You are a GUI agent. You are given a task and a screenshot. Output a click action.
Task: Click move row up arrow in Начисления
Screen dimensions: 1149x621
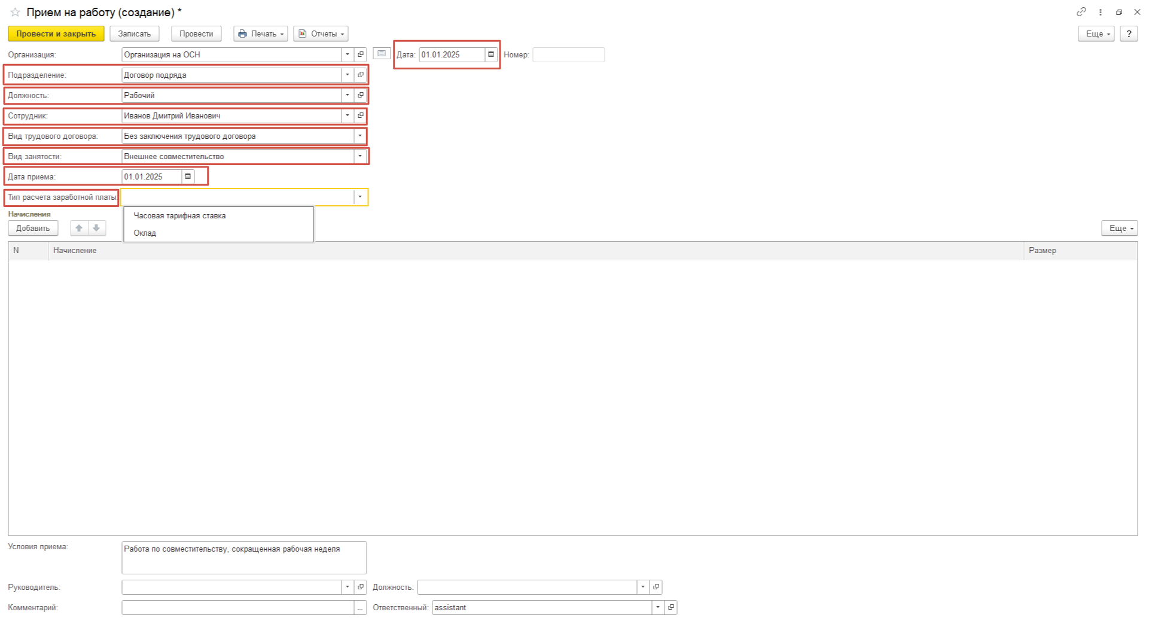coord(79,228)
